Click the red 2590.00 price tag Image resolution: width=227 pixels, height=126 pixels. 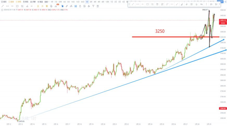(223, 108)
